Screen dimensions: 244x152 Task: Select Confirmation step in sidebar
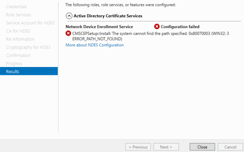point(18,55)
